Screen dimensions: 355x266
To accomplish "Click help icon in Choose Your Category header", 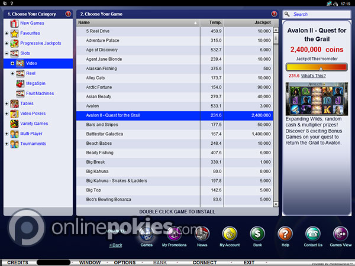I will click(68, 14).
